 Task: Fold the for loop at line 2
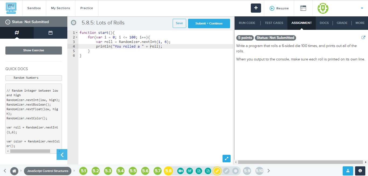coord(77,37)
